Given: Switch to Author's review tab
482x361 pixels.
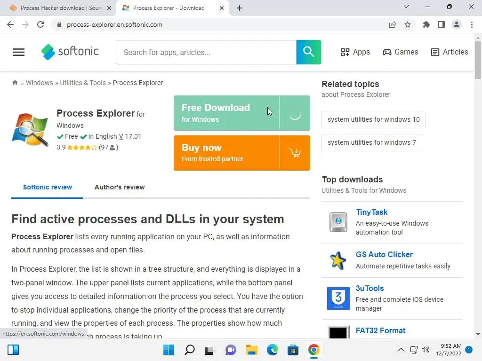Looking at the screenshot, I should pyautogui.click(x=120, y=187).
